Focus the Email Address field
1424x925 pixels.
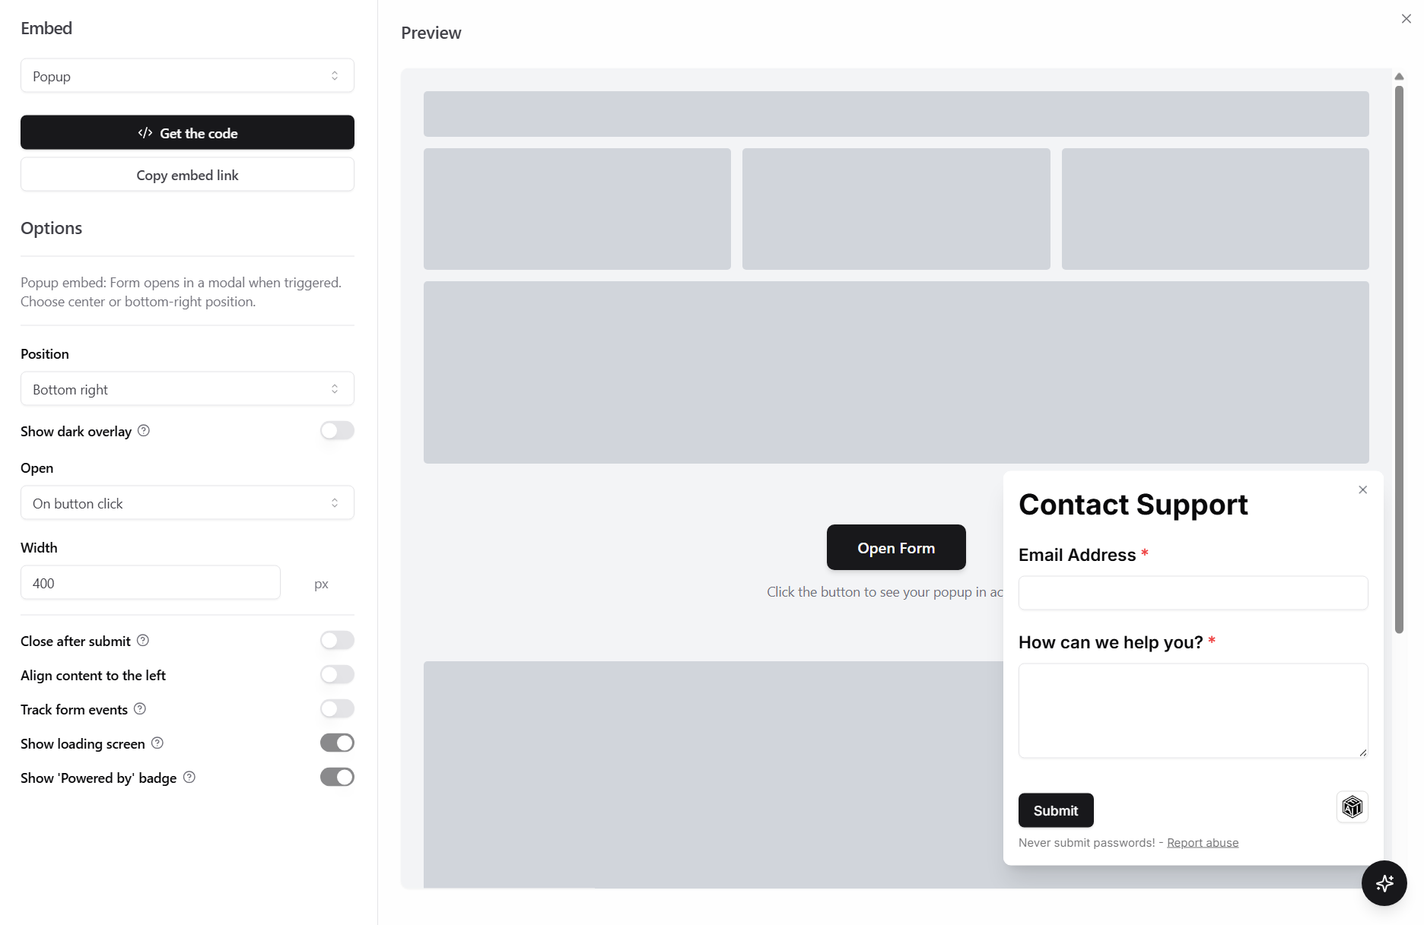point(1193,593)
